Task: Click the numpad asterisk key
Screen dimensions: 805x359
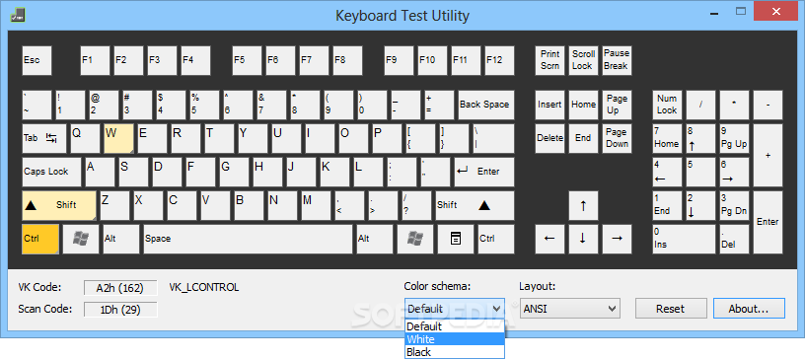Action: pos(734,105)
